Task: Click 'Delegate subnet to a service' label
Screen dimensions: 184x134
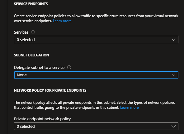Action: click(x=39, y=67)
